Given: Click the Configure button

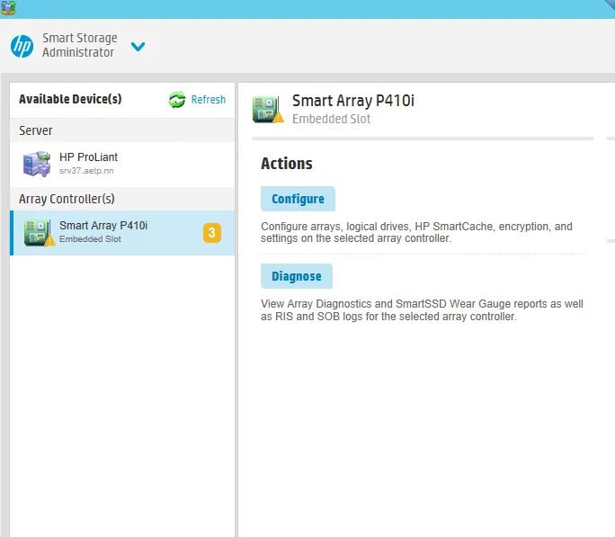Looking at the screenshot, I should [298, 199].
